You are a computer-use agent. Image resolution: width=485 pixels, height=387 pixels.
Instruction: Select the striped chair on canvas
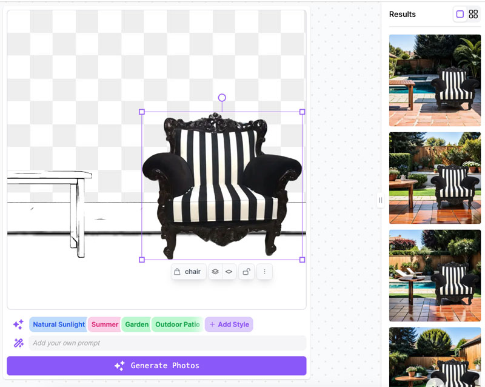click(x=222, y=186)
